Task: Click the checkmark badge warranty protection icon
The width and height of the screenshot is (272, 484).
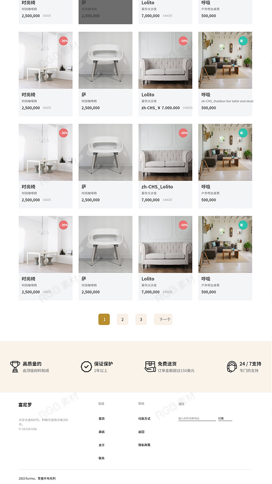Action: coord(86,367)
